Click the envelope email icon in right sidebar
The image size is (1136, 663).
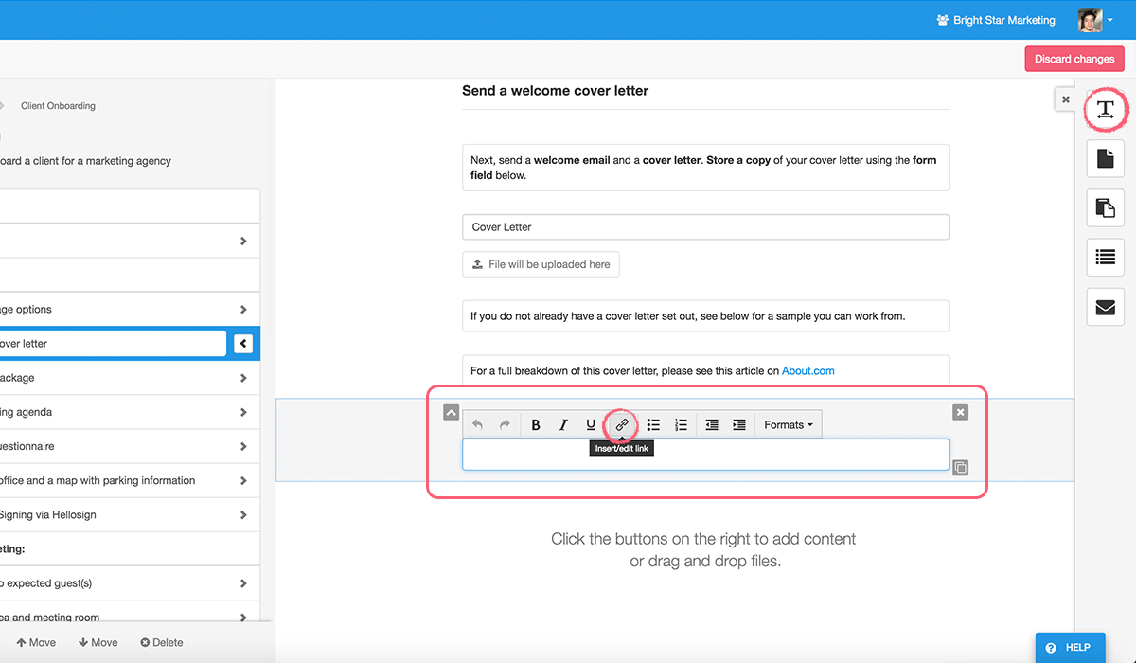[x=1105, y=307]
